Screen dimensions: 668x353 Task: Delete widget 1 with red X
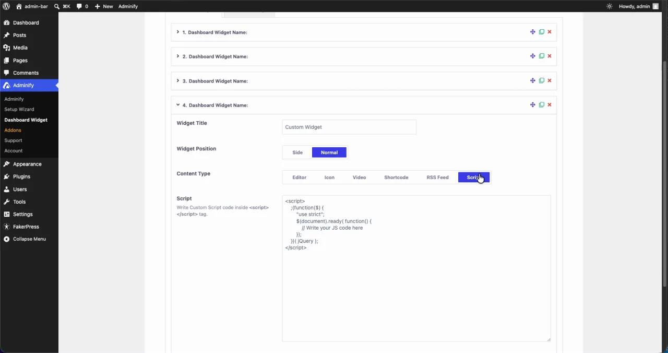click(x=550, y=32)
